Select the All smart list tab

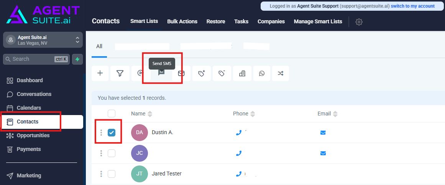(99, 46)
